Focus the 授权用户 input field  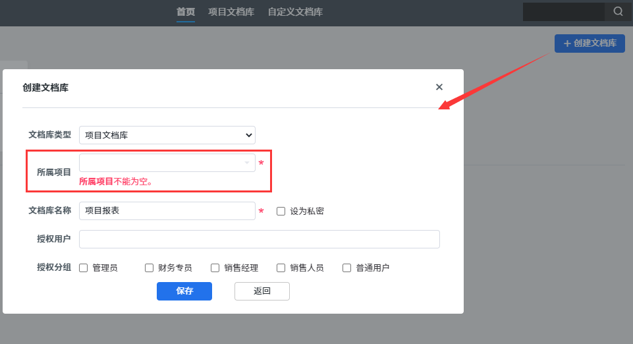[259, 239]
